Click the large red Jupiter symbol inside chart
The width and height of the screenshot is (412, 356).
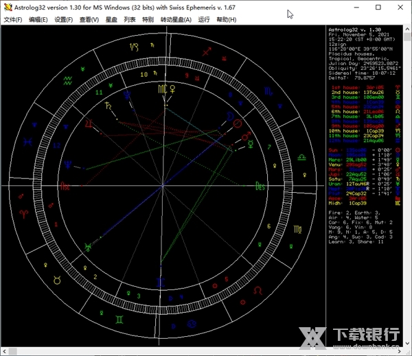(x=89, y=123)
